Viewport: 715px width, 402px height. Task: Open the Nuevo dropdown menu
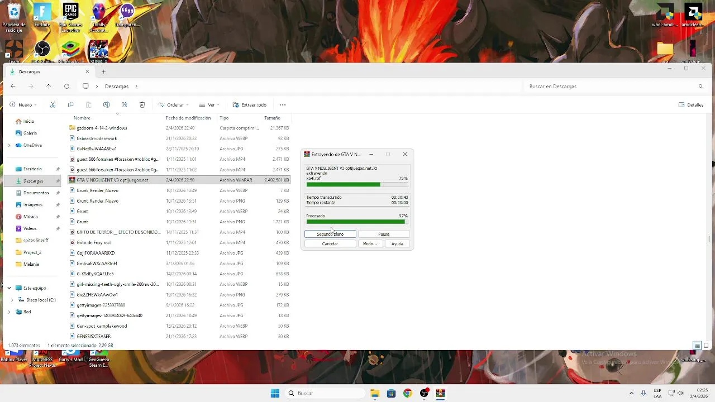tap(23, 104)
